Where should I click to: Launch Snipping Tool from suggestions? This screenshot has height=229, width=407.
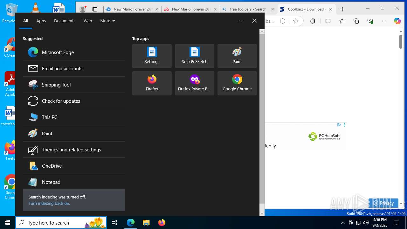point(74,85)
